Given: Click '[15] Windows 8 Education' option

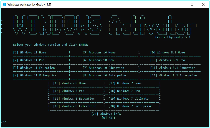Looking at the screenshot, I should pos(74,99).
